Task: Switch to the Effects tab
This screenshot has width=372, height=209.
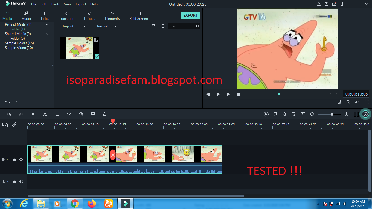Action: click(x=90, y=16)
